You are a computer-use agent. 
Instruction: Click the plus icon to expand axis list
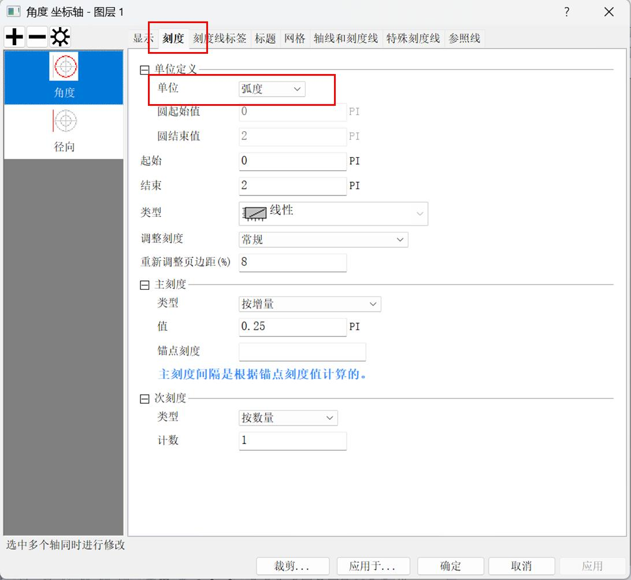tap(15, 37)
